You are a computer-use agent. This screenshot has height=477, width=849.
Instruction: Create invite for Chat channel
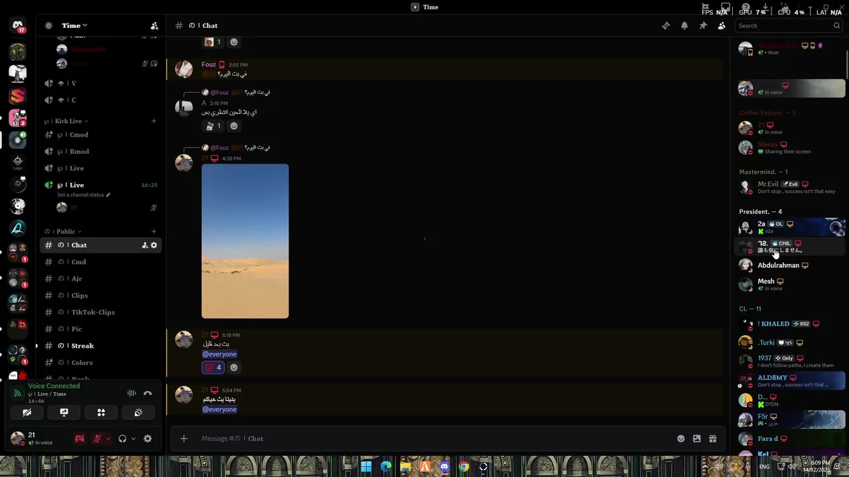(145, 245)
